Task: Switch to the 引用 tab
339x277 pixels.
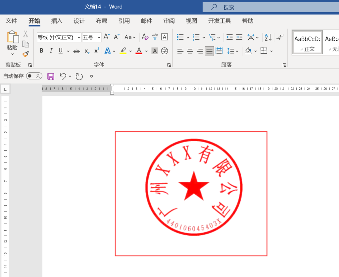Action: pos(124,21)
